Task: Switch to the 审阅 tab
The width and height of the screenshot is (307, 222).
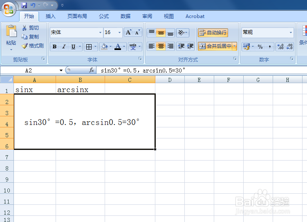Action: [x=147, y=16]
